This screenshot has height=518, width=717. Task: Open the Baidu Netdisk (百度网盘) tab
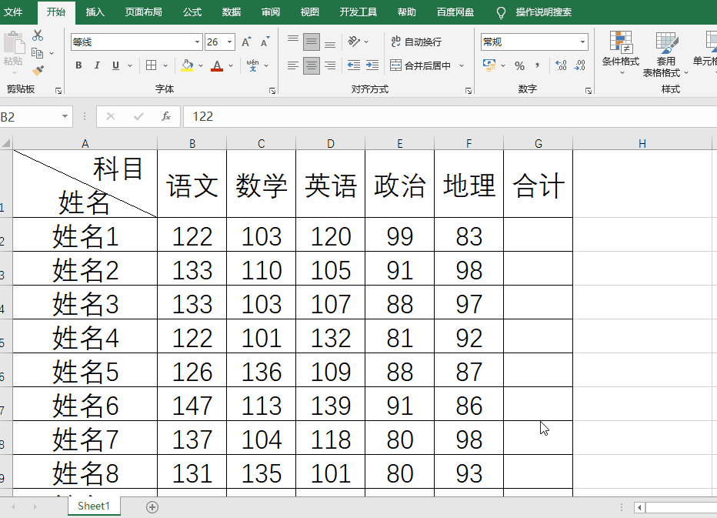pos(455,12)
